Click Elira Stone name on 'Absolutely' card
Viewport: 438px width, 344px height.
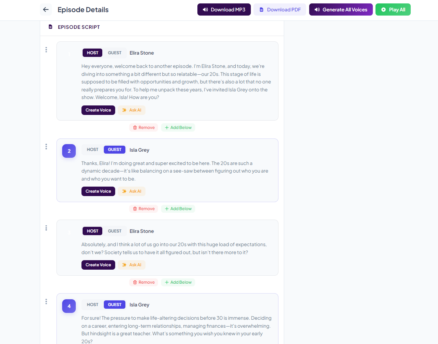pos(142,231)
